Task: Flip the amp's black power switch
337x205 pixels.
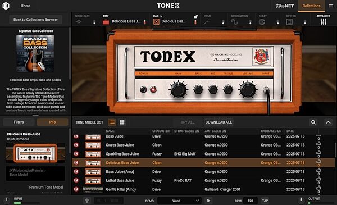Action: tap(143, 89)
